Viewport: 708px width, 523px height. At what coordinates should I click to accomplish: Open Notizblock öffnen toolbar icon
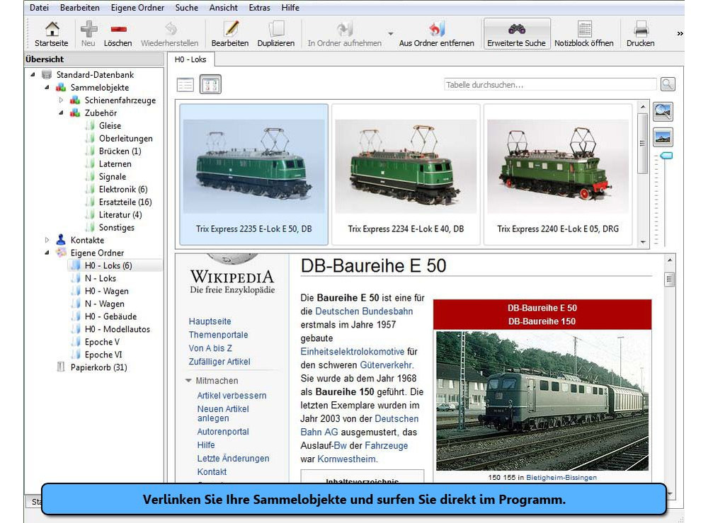(584, 29)
